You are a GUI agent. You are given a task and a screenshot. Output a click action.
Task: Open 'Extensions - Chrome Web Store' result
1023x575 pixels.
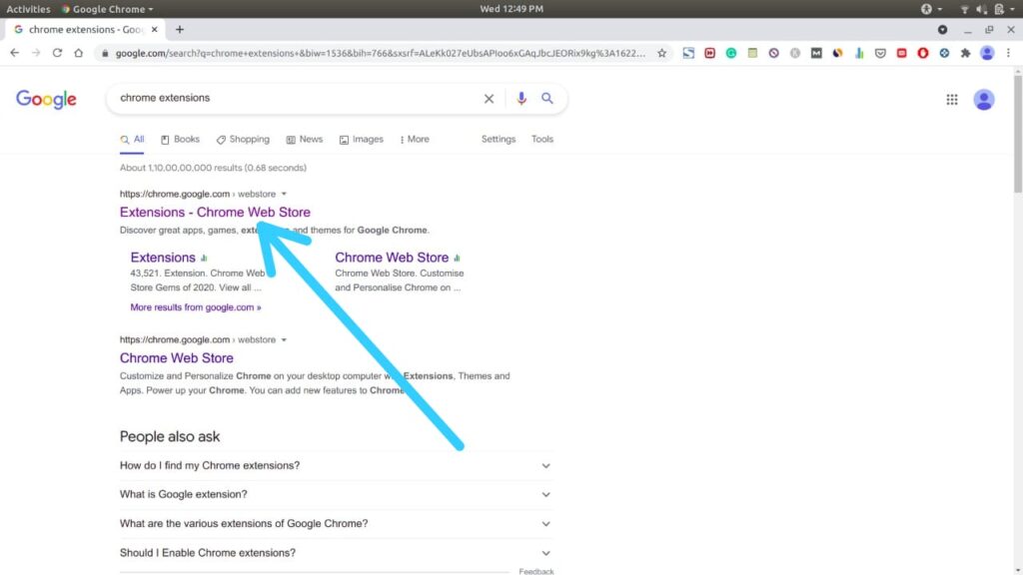[x=216, y=213]
